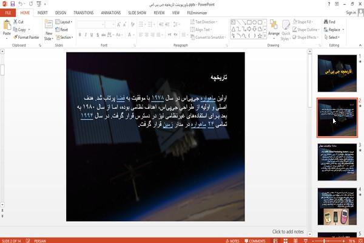Click the spell check icon in status bar
This screenshot has width=364, height=243.
point(28,241)
